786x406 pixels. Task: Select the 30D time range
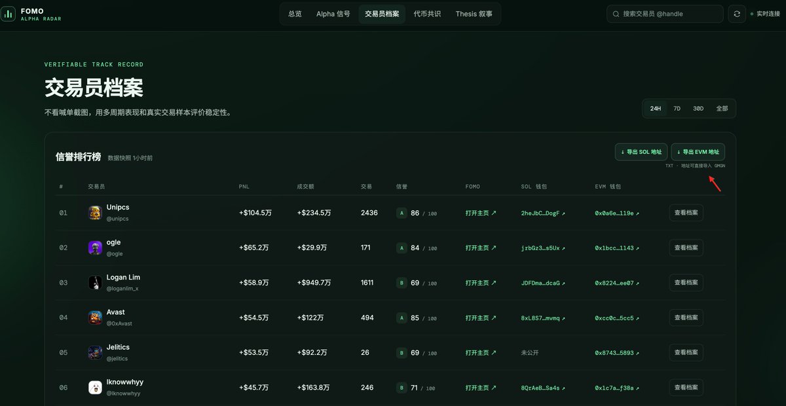(698, 109)
